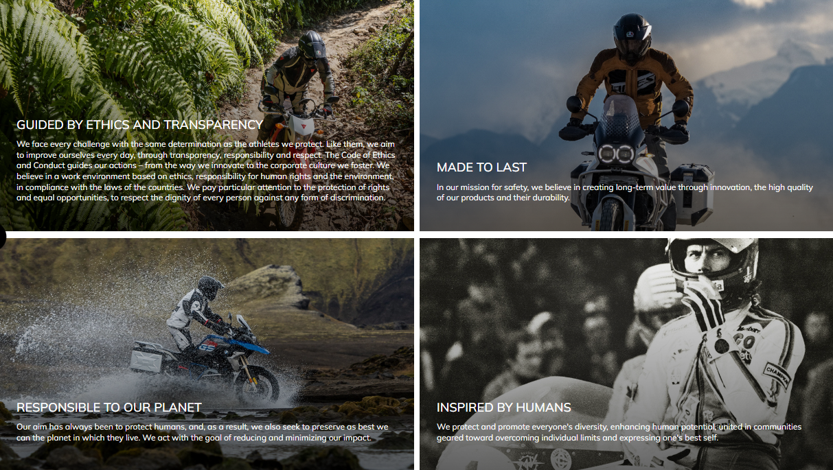Click the round headlights on adventure bike

click(x=616, y=152)
